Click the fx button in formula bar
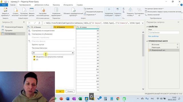The height and width of the screenshot is (102, 183). point(39,23)
